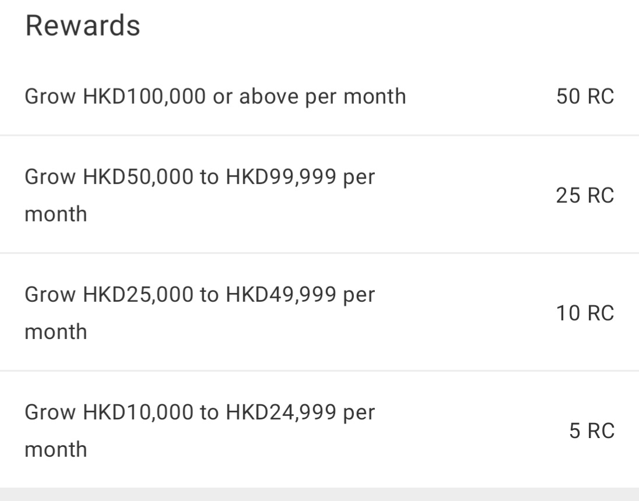The width and height of the screenshot is (639, 501).
Task: Tap the 25 RC reward value
Action: pos(585,196)
